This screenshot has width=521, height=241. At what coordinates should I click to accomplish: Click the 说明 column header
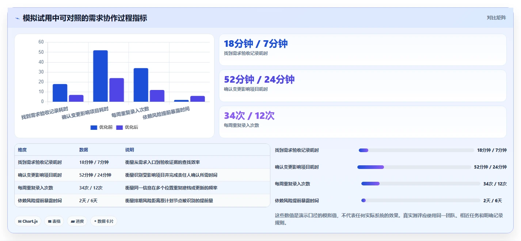coord(130,150)
